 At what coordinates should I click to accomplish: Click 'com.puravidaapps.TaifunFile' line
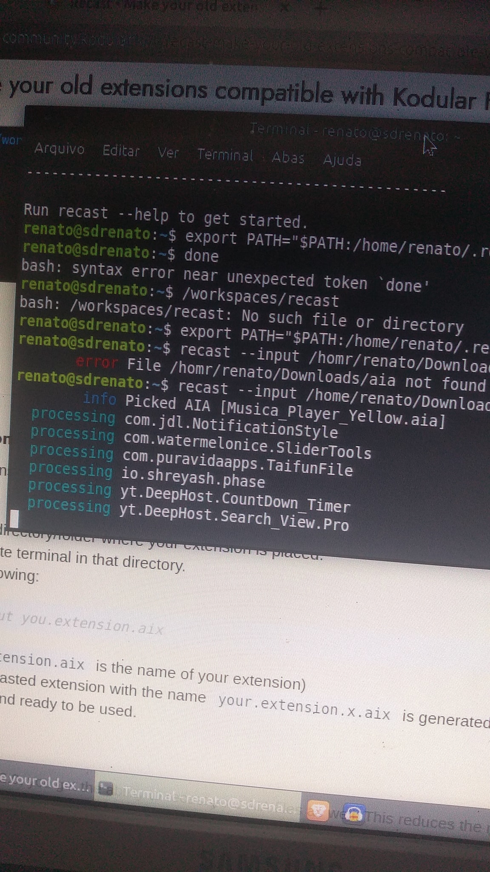(237, 462)
